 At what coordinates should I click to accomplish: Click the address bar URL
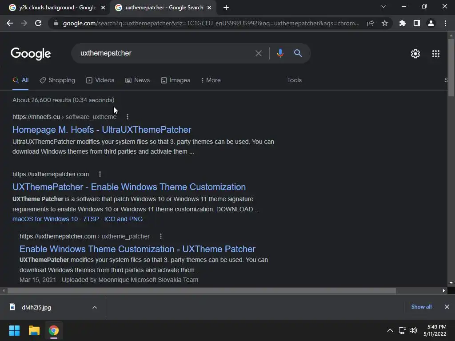click(211, 23)
